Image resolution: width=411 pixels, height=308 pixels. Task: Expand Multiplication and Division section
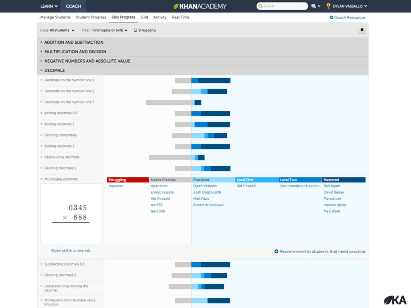point(203,52)
